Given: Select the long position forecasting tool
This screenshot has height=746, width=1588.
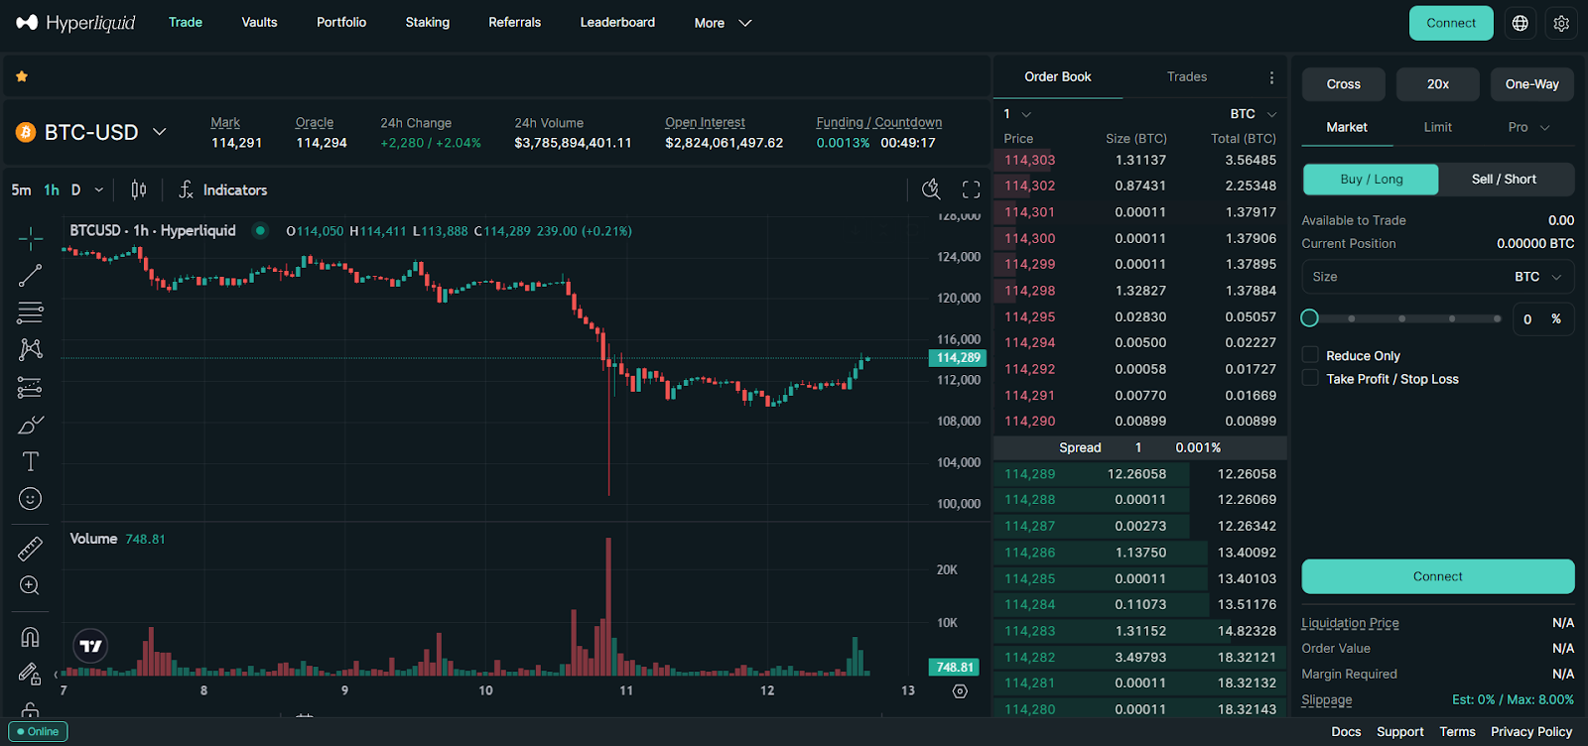Looking at the screenshot, I should 31,387.
